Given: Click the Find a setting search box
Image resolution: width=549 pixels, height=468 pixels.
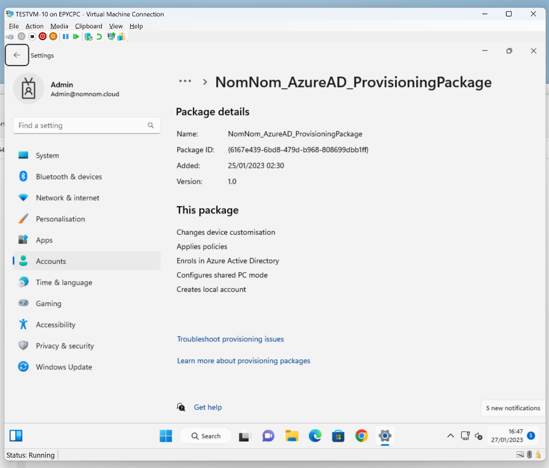Looking at the screenshot, I should pos(87,125).
